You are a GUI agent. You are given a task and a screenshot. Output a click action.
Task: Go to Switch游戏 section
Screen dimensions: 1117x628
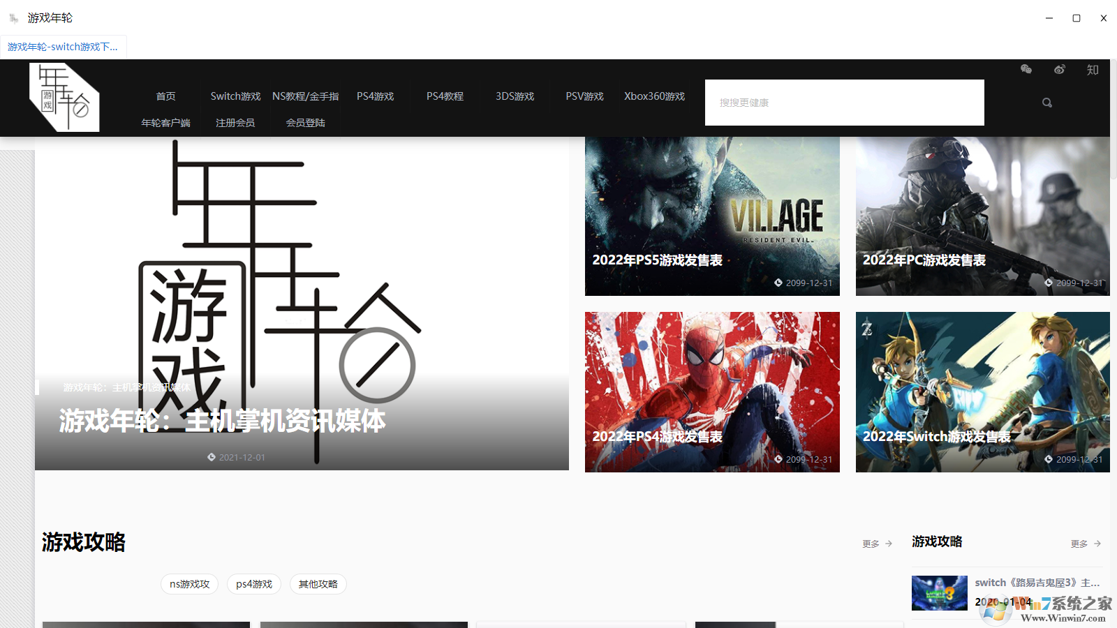pyautogui.click(x=235, y=96)
